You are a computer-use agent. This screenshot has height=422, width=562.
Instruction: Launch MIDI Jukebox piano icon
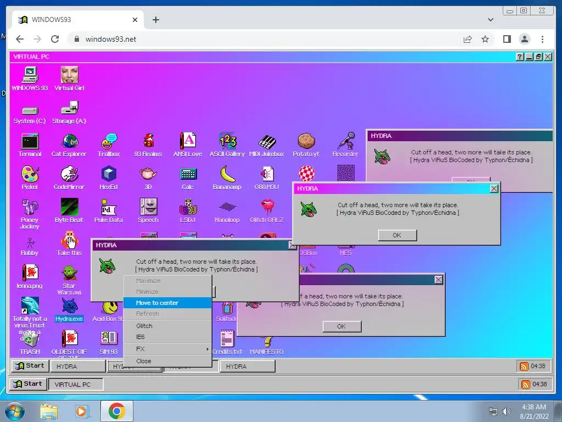tap(266, 145)
